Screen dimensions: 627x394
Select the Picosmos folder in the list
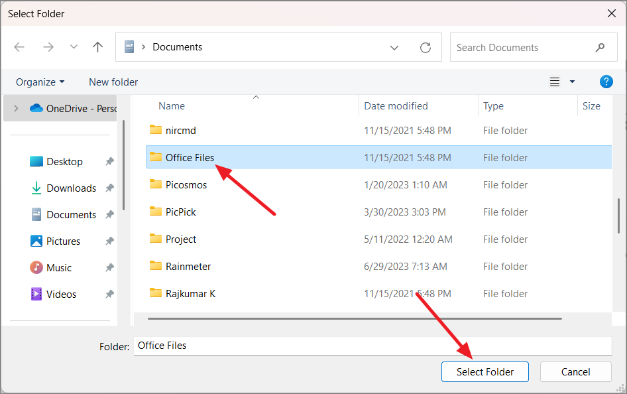(186, 184)
